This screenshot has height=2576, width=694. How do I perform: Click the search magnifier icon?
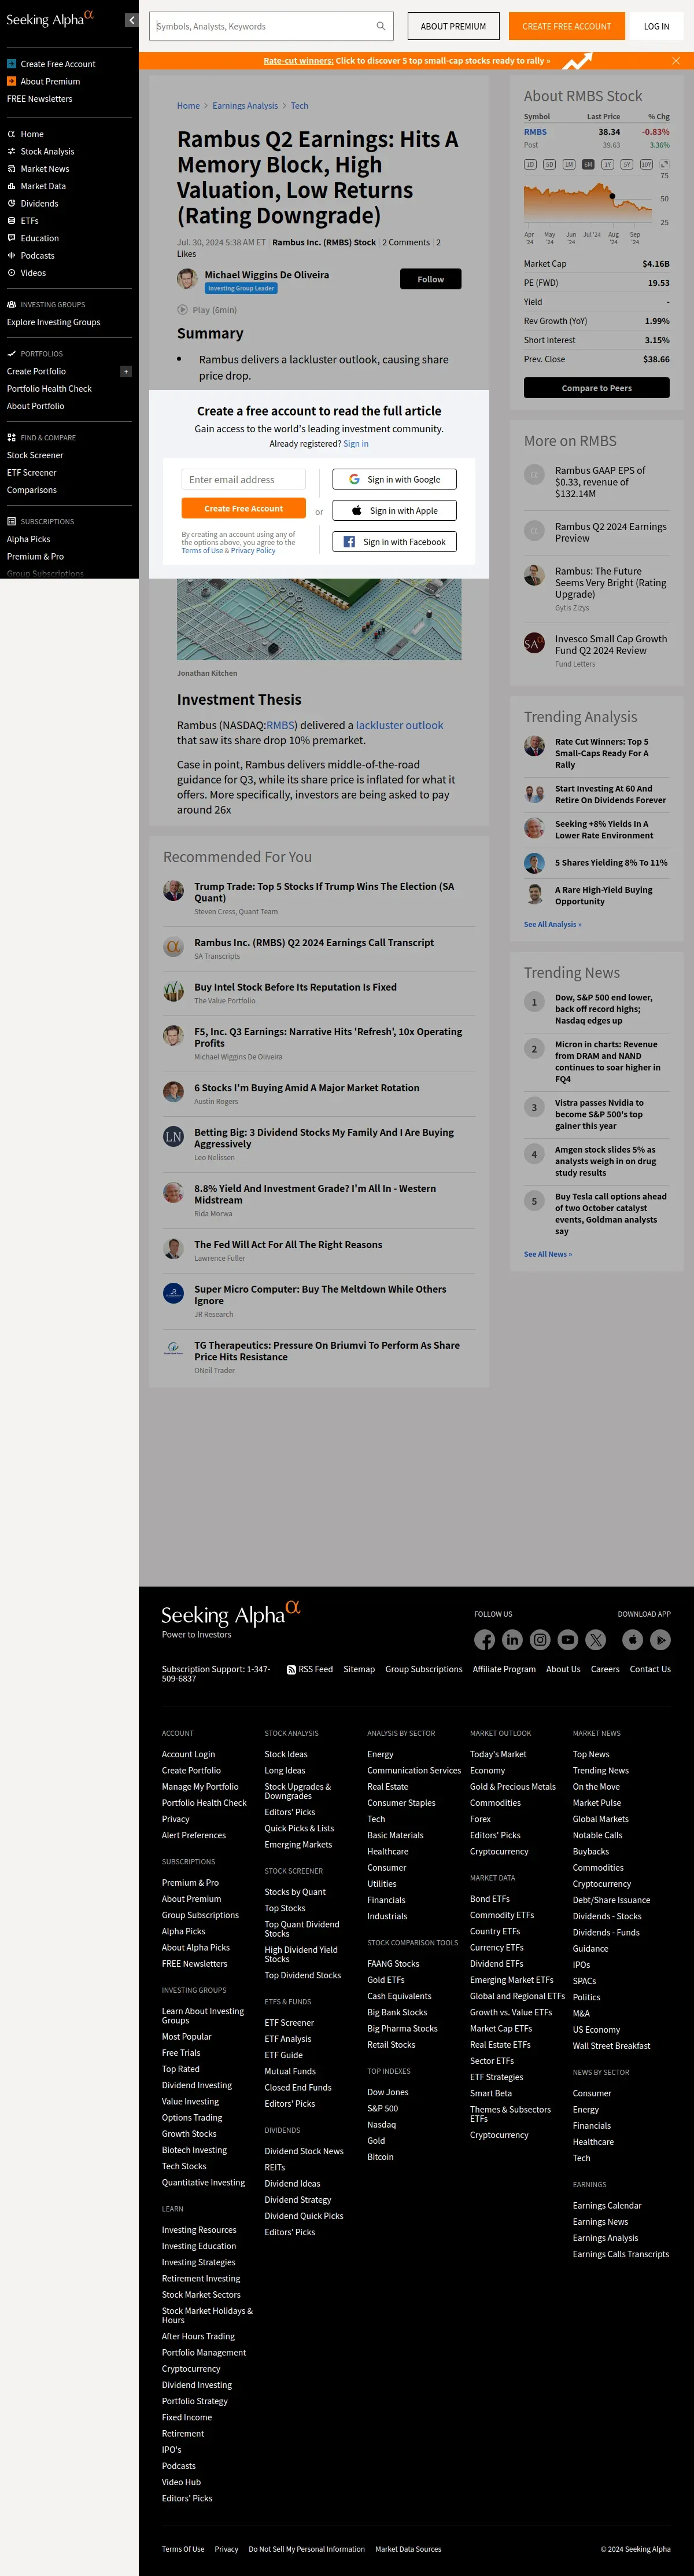coord(381,26)
